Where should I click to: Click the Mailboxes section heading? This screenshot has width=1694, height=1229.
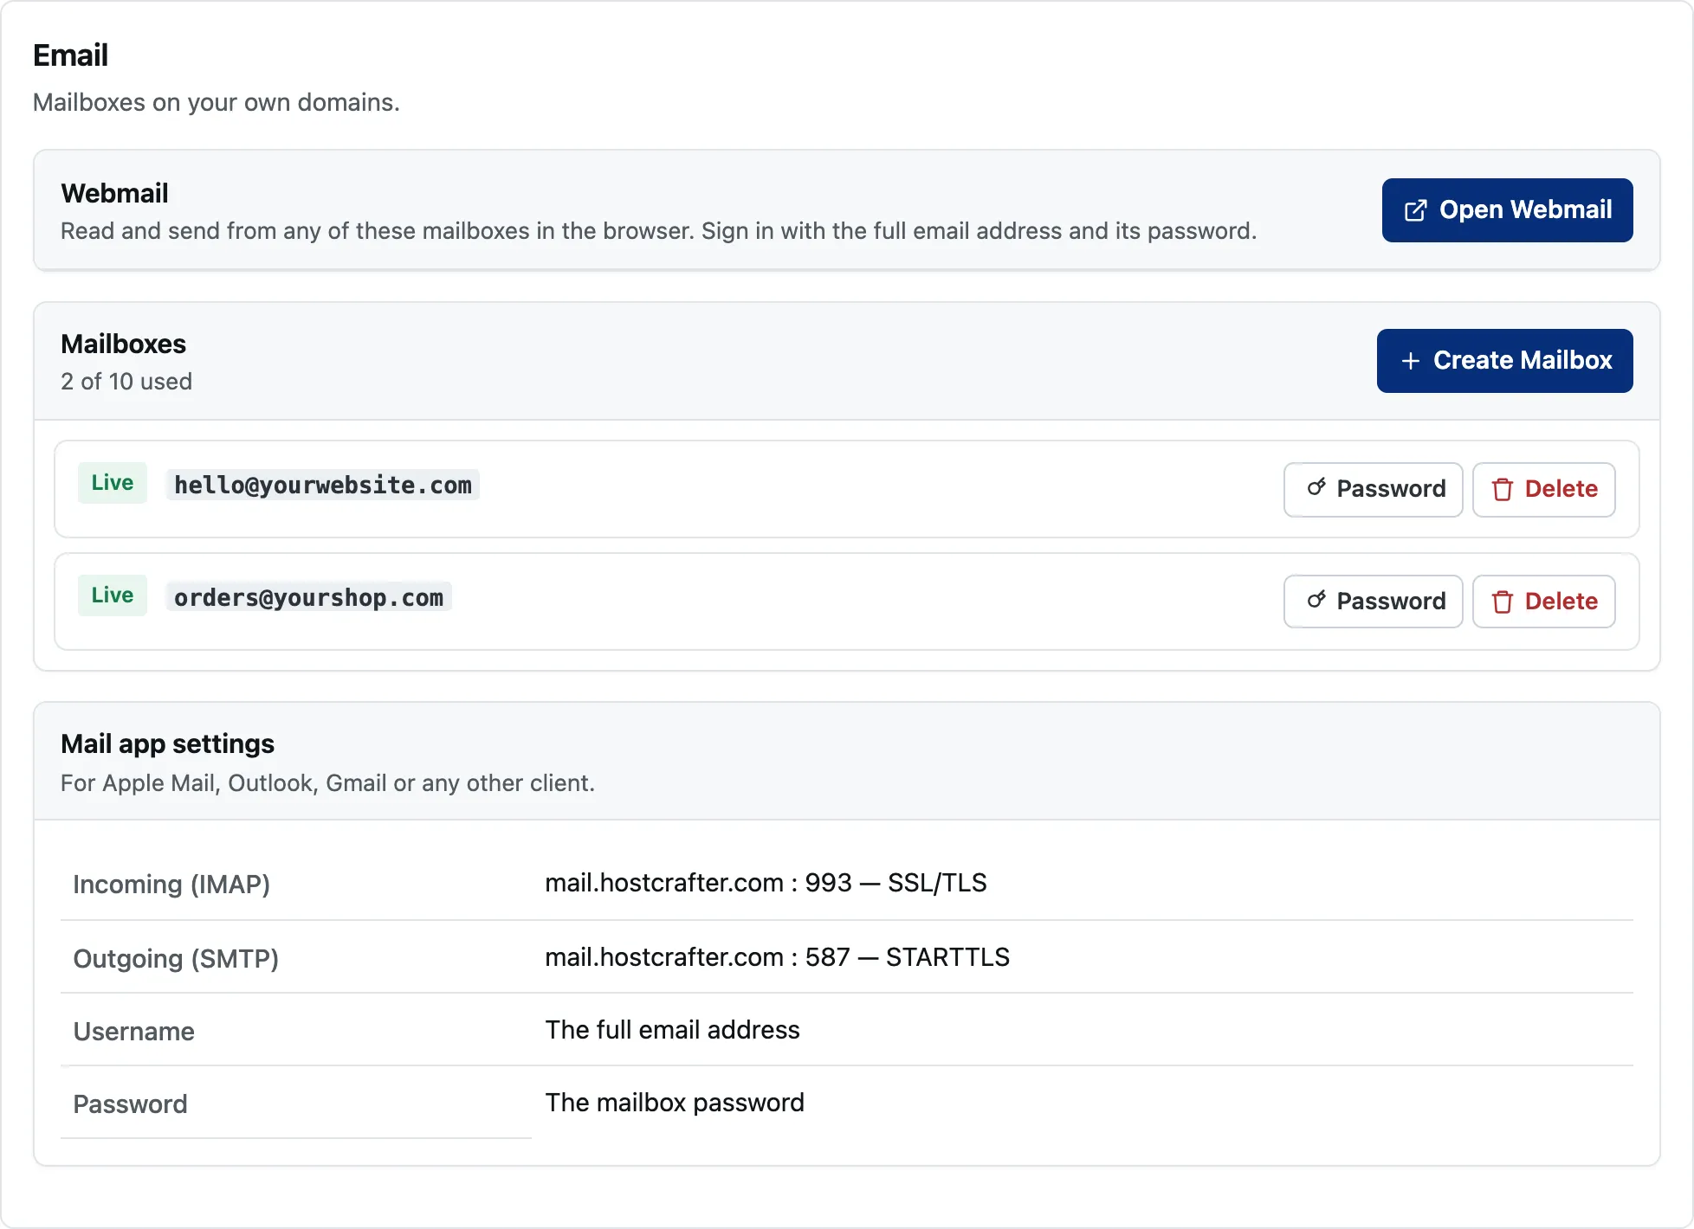(123, 344)
